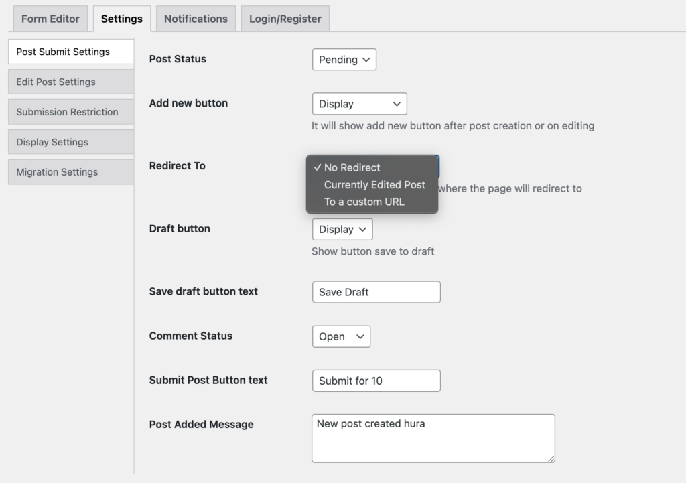
Task: Focus the Submit Post Button text field
Action: 376,381
